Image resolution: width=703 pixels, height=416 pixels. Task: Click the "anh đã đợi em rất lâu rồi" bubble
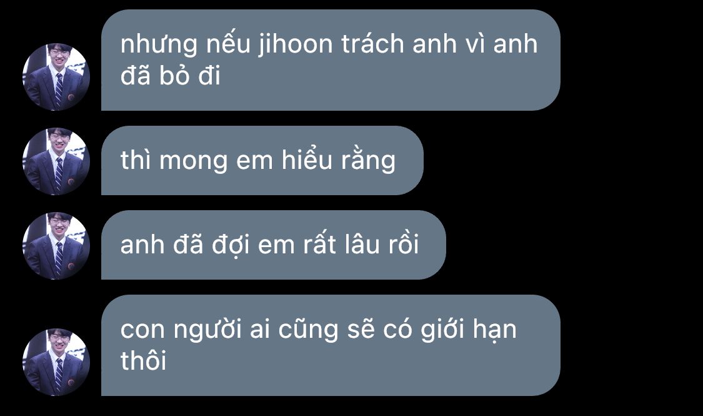click(274, 245)
